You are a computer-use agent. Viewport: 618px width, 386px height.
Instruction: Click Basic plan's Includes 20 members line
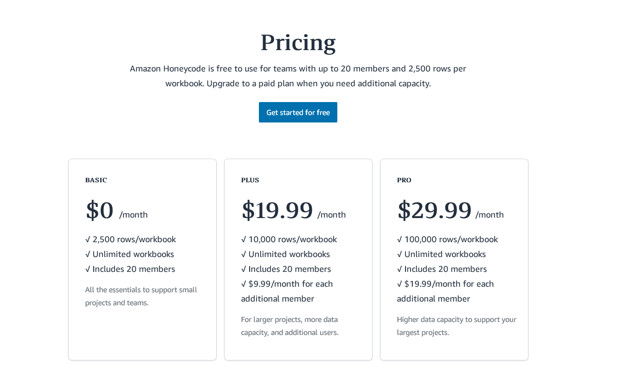pyautogui.click(x=130, y=269)
